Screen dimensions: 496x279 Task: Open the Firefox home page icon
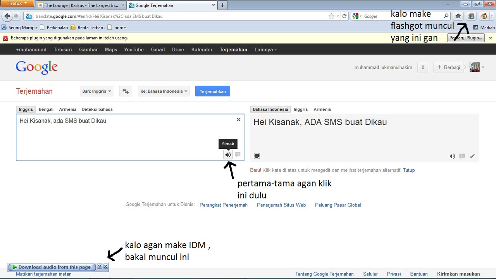point(458,16)
